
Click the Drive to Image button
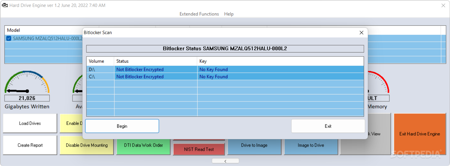254,145
